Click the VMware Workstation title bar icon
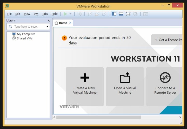Screen dimensions: 187x129 pos(7,6)
